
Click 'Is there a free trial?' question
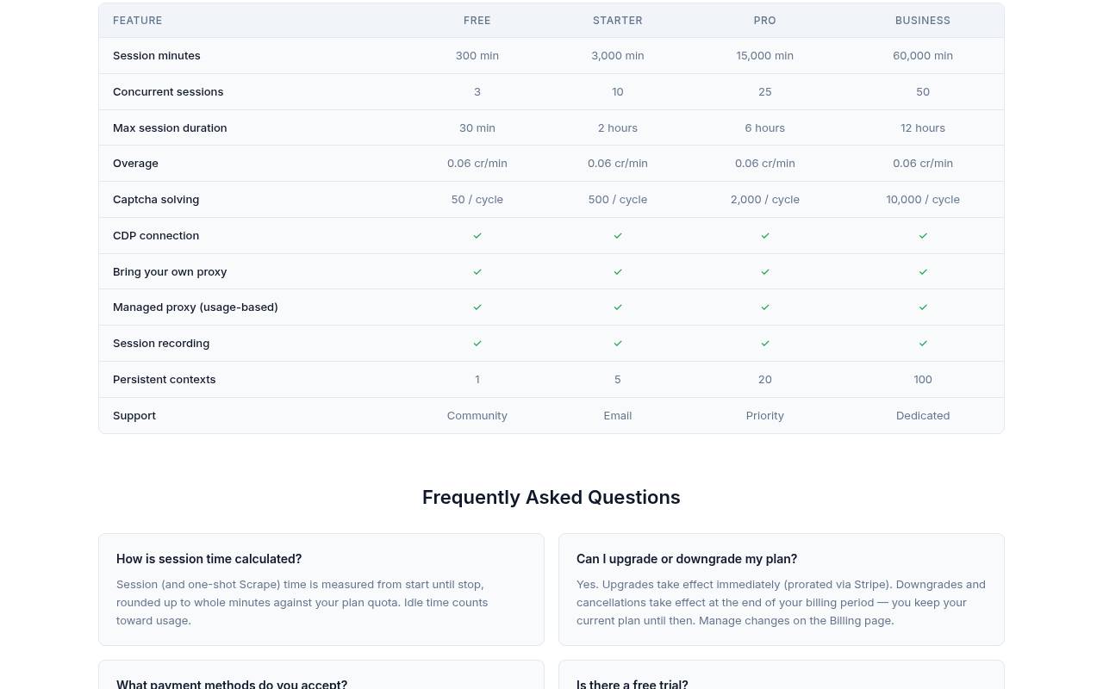pos(633,684)
